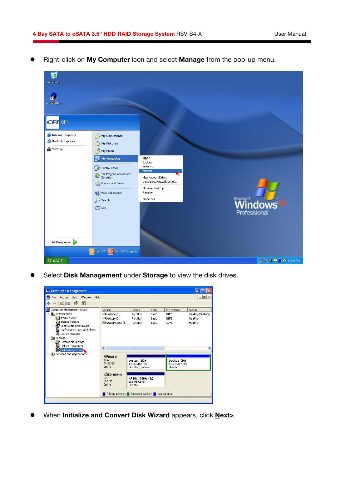Click the CFI user picture in the Start menu
The width and height of the screenshot is (341, 482).
tap(53, 122)
